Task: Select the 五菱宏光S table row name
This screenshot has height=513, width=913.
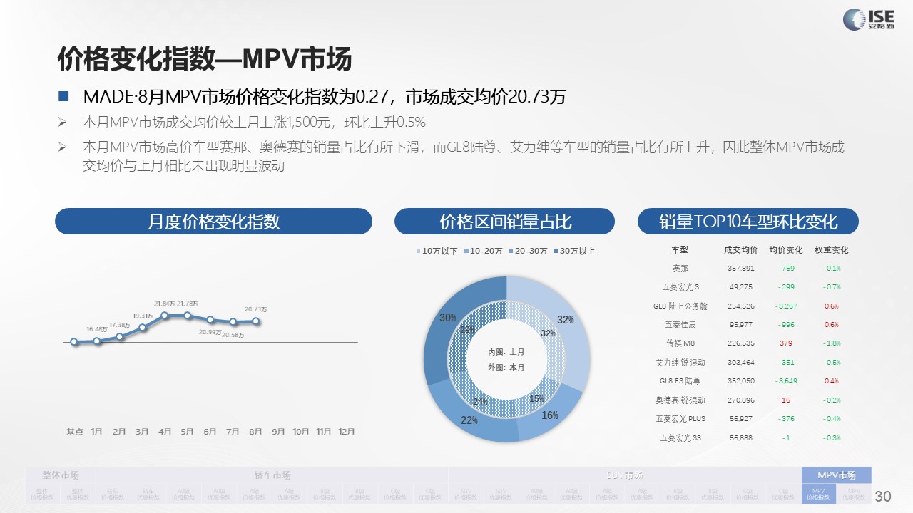Action: [x=680, y=287]
